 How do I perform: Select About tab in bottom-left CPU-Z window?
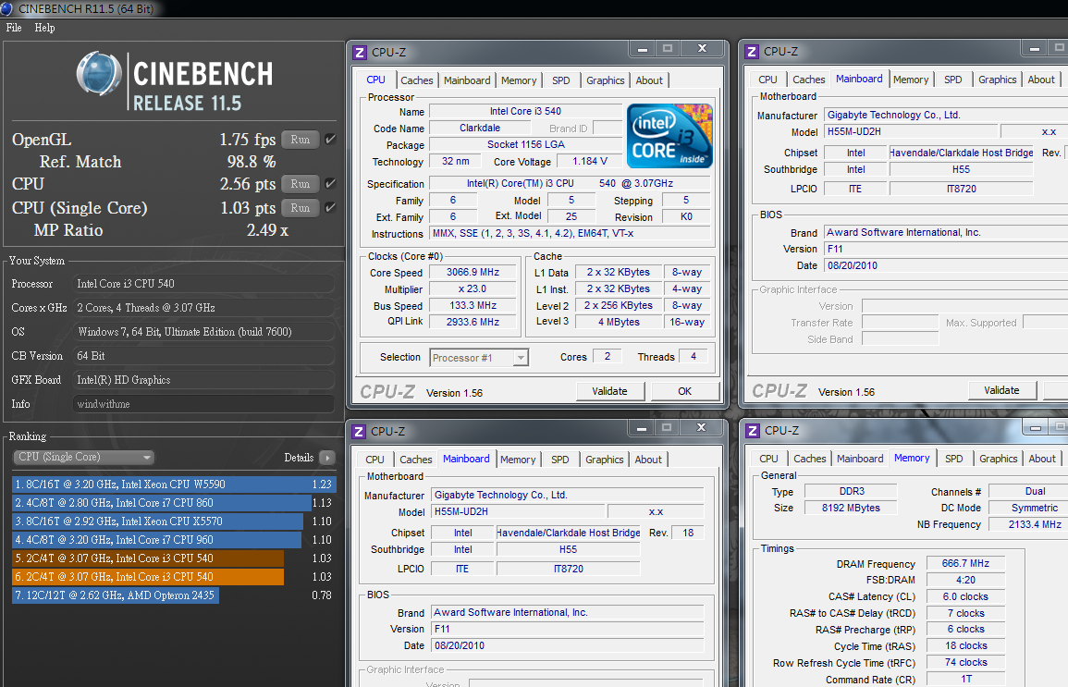pos(648,460)
